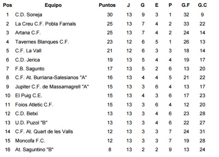This screenshot has width=219, height=157.
Task: Click the Equipo column header
Action: [x=53, y=5]
